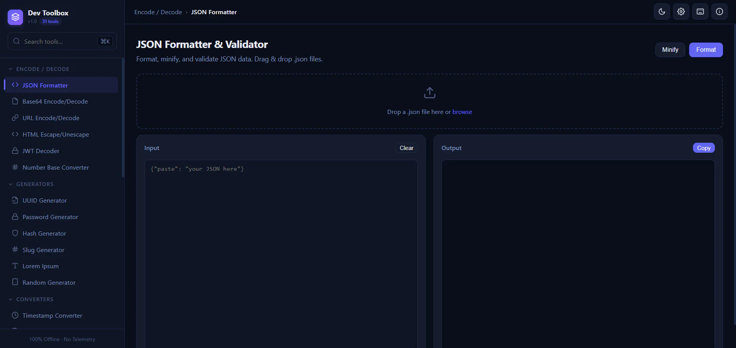Toggle dark mode with the moon icon

662,12
